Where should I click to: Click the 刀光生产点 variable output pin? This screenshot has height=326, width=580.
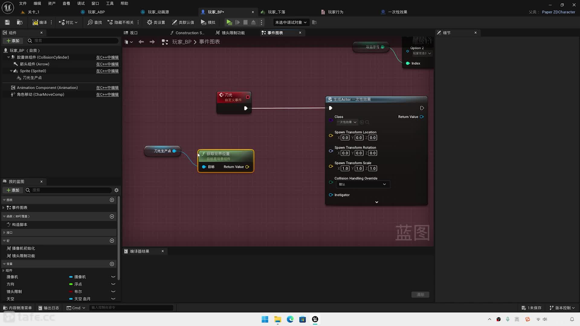pos(174,151)
